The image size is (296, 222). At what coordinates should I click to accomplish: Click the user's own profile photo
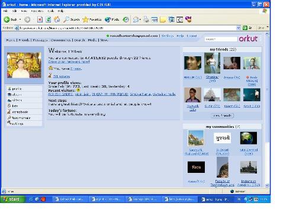pos(24,65)
